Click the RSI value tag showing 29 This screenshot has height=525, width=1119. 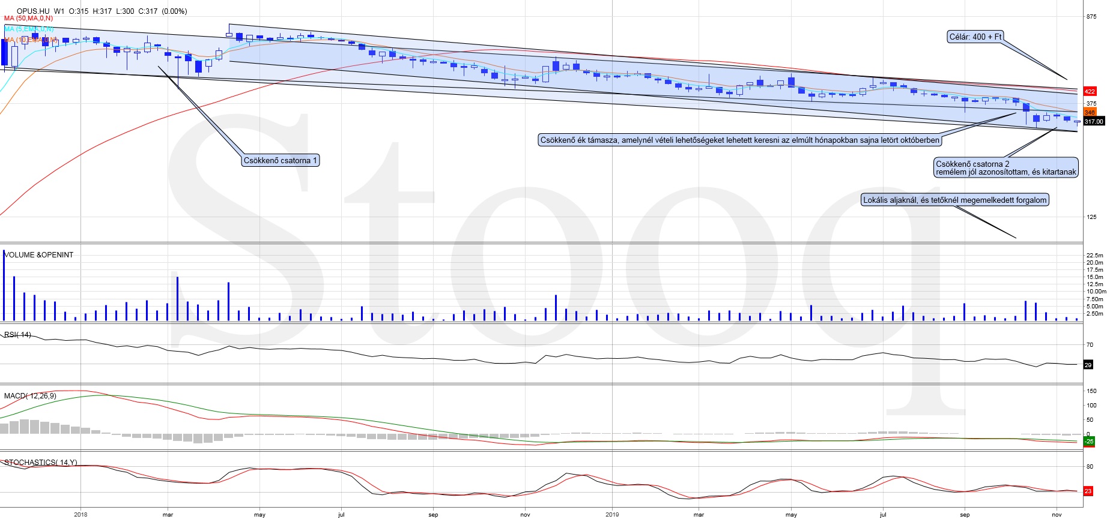pyautogui.click(x=1088, y=365)
